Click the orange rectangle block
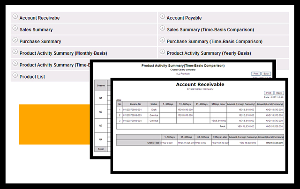This screenshot has width=300, height=189. 54,124
